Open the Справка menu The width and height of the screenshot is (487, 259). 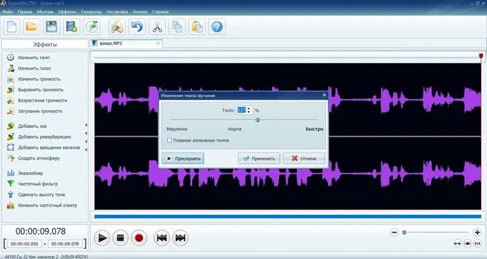pyautogui.click(x=160, y=12)
